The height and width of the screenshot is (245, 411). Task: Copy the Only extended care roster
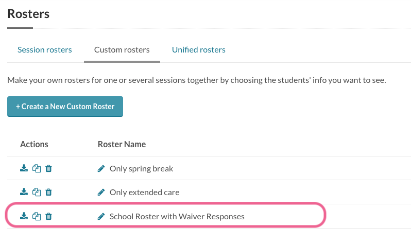(x=37, y=192)
